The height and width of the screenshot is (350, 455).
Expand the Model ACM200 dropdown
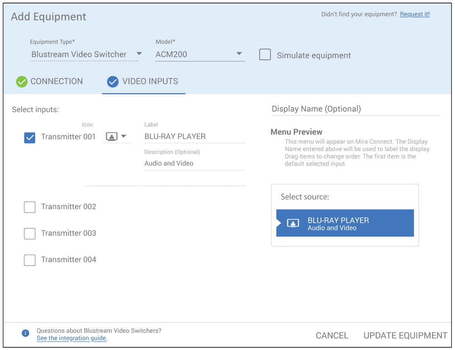(x=239, y=54)
